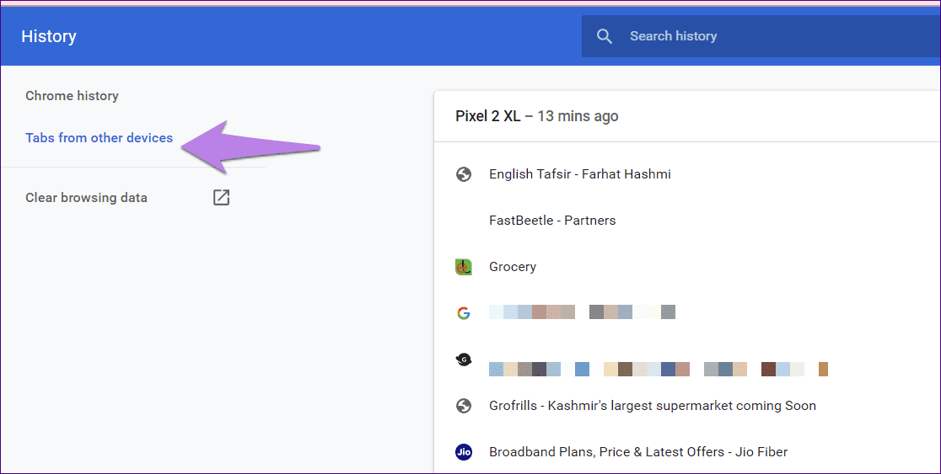Click the History page title
Viewport: 941px width, 474px height.
[x=49, y=36]
